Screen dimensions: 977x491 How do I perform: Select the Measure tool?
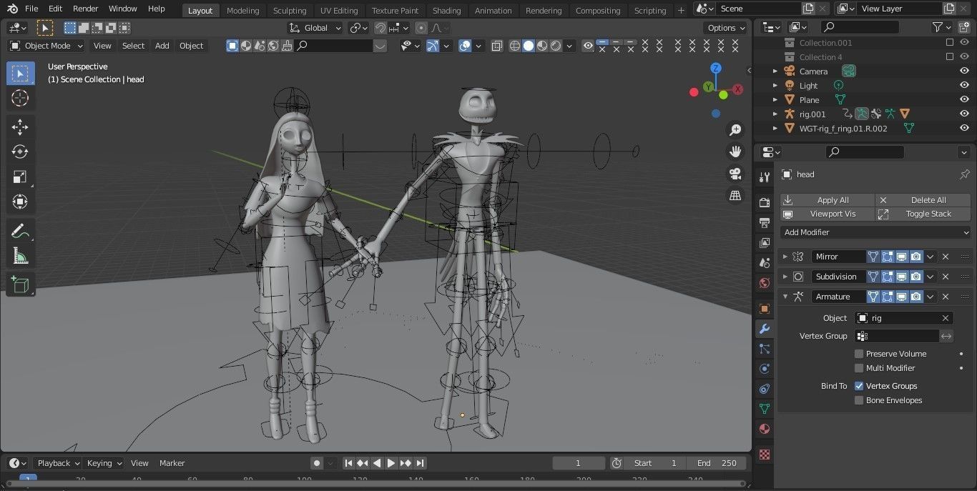point(20,256)
